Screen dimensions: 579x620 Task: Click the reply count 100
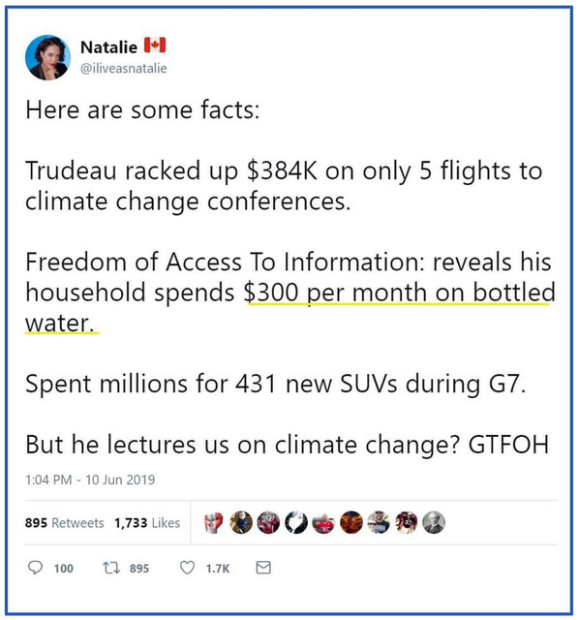pos(64,569)
